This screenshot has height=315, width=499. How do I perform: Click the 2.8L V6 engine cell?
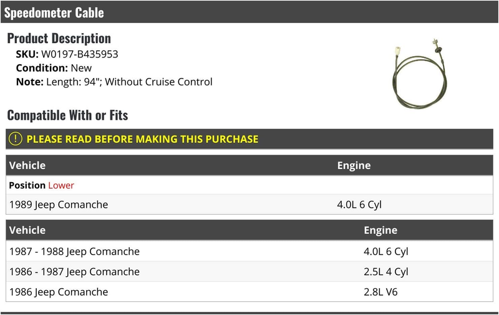(380, 292)
